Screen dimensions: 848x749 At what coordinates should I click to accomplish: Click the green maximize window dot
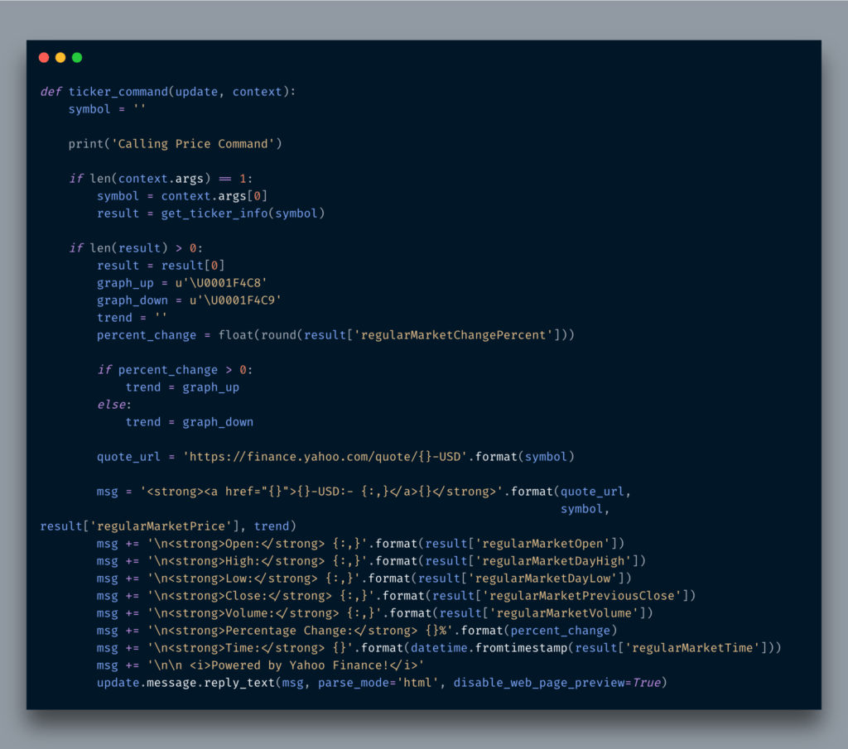tap(77, 58)
